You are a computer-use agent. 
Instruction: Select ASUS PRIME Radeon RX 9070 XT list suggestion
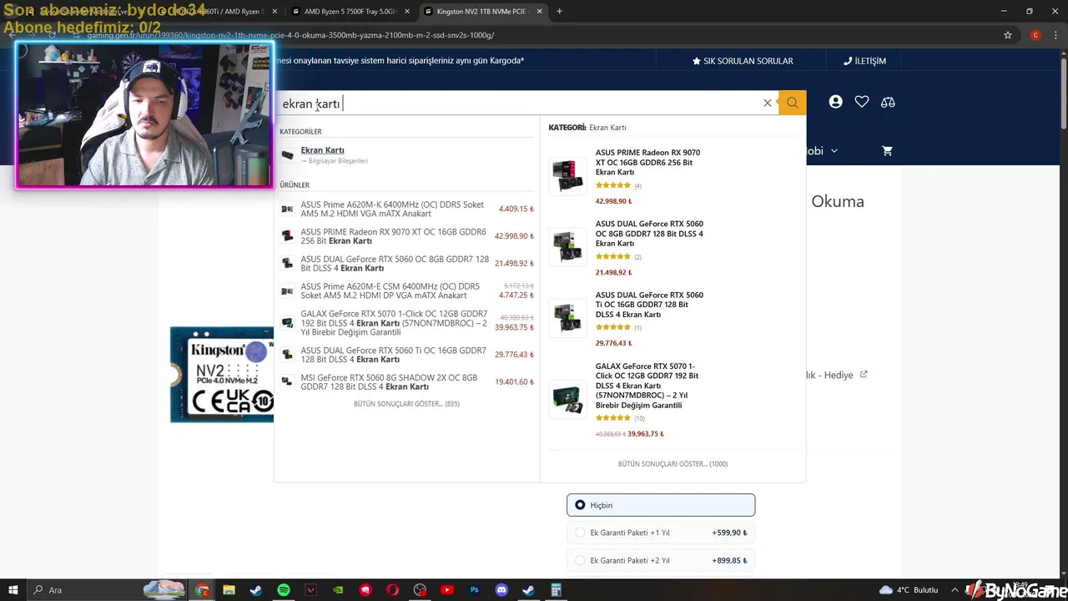[406, 236]
